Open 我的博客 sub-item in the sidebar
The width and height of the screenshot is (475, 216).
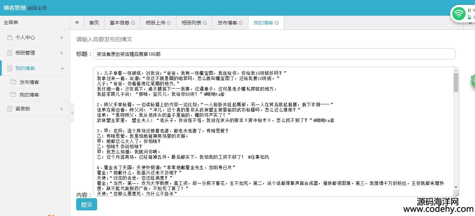pos(29,95)
